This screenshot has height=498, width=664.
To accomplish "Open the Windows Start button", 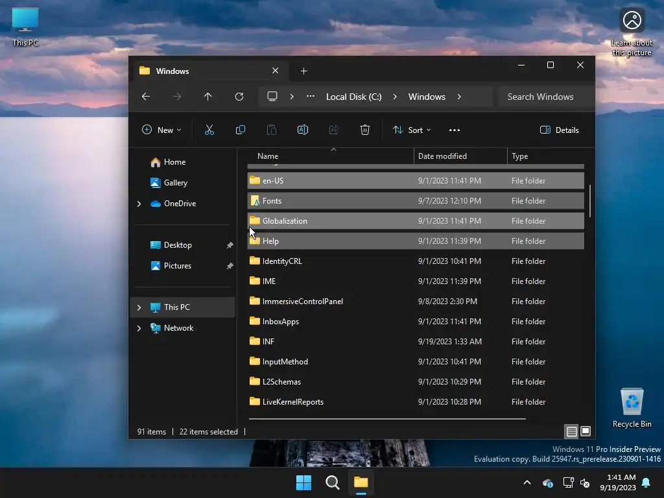I will click(x=303, y=482).
